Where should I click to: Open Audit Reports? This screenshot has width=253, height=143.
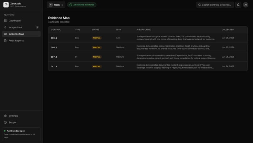pyautogui.click(x=21, y=41)
